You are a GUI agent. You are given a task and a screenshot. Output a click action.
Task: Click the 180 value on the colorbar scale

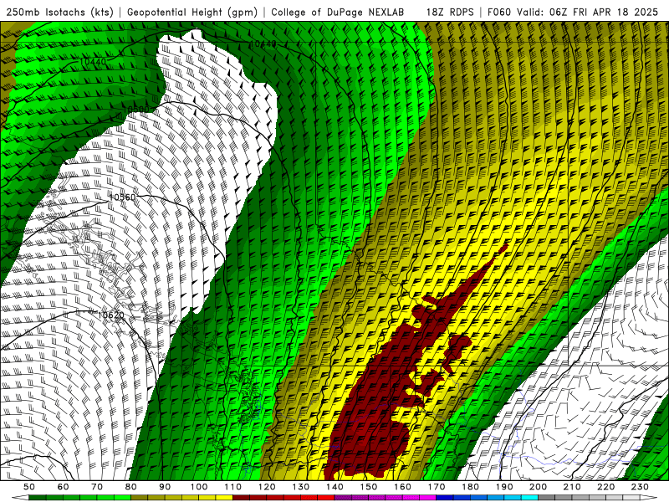point(471,487)
